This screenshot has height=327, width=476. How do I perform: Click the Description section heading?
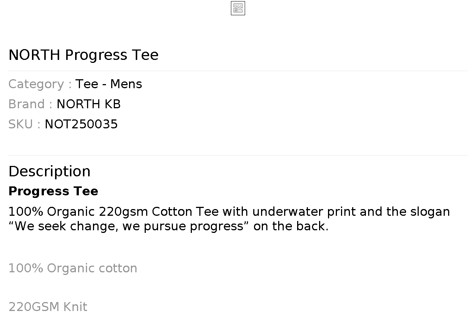click(x=49, y=171)
